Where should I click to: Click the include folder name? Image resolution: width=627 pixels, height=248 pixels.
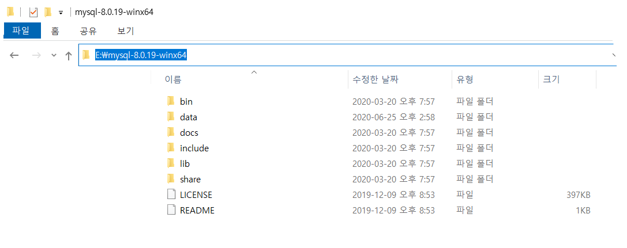194,148
